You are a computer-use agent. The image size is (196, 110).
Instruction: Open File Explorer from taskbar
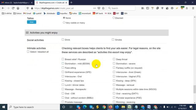tap(123, 107)
